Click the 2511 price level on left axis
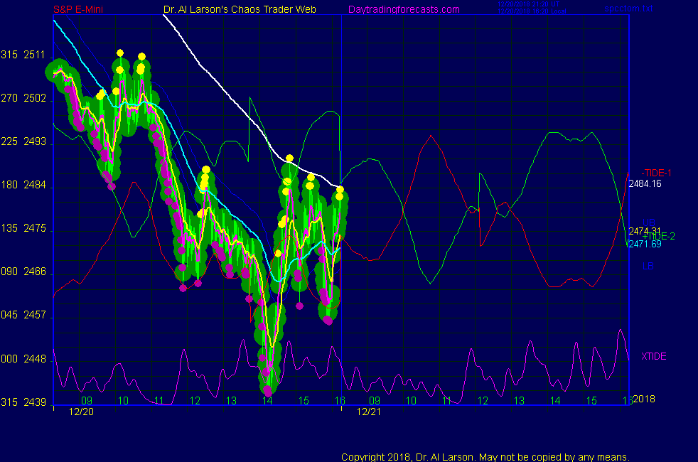Image resolution: width=698 pixels, height=462 pixels. tap(34, 55)
